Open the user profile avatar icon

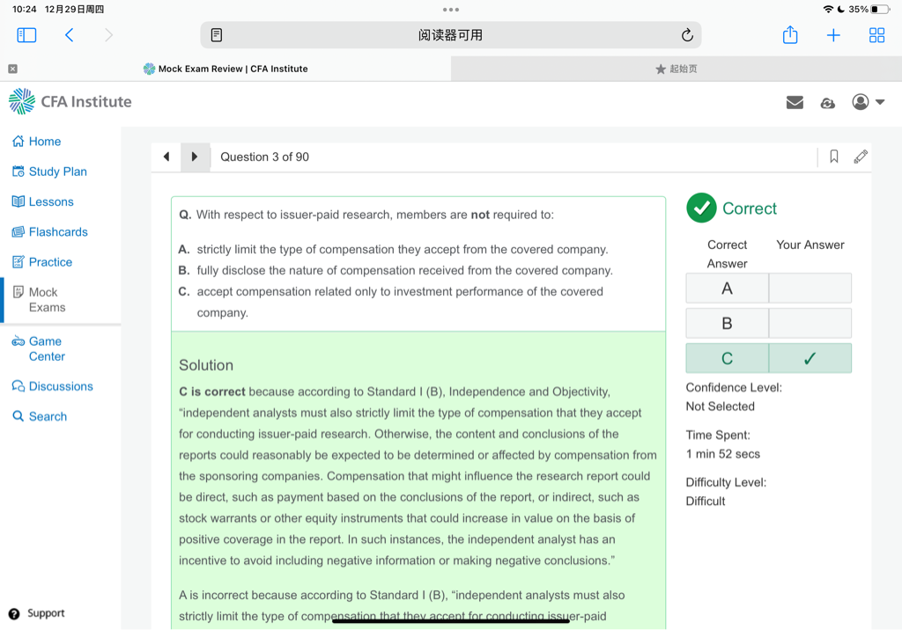coord(860,102)
